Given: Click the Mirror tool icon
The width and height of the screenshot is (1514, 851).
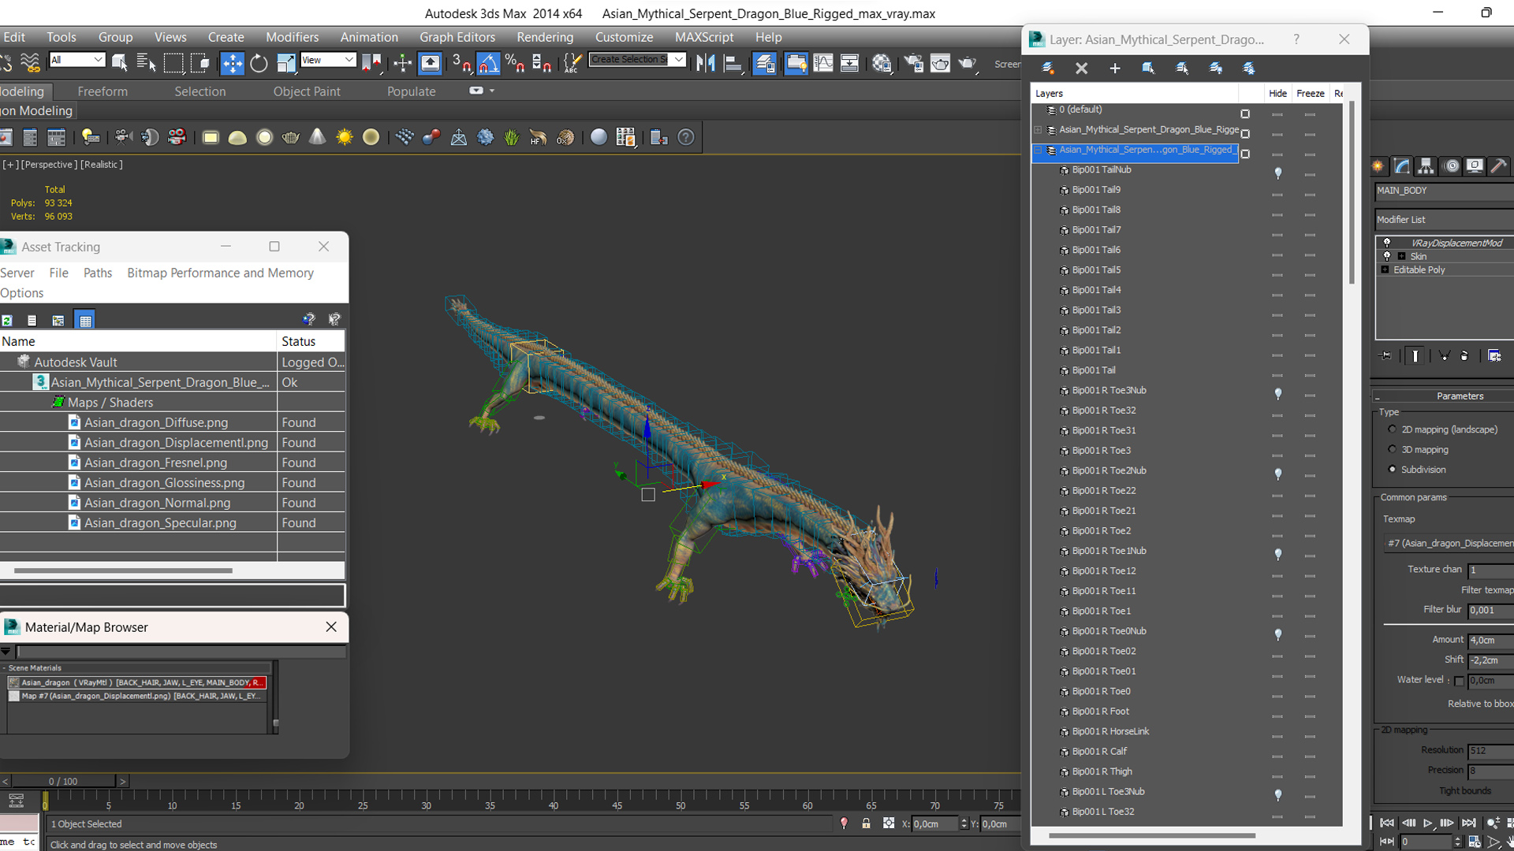Looking at the screenshot, I should pos(706,63).
